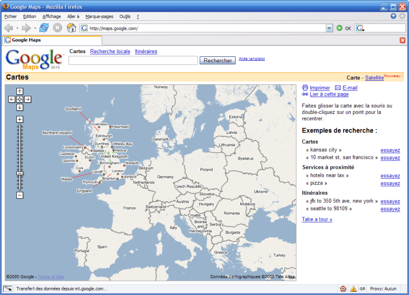Image resolution: width=409 pixels, height=295 pixels.
Task: Open the Forward history dropdown arrow
Action: pos(35,28)
